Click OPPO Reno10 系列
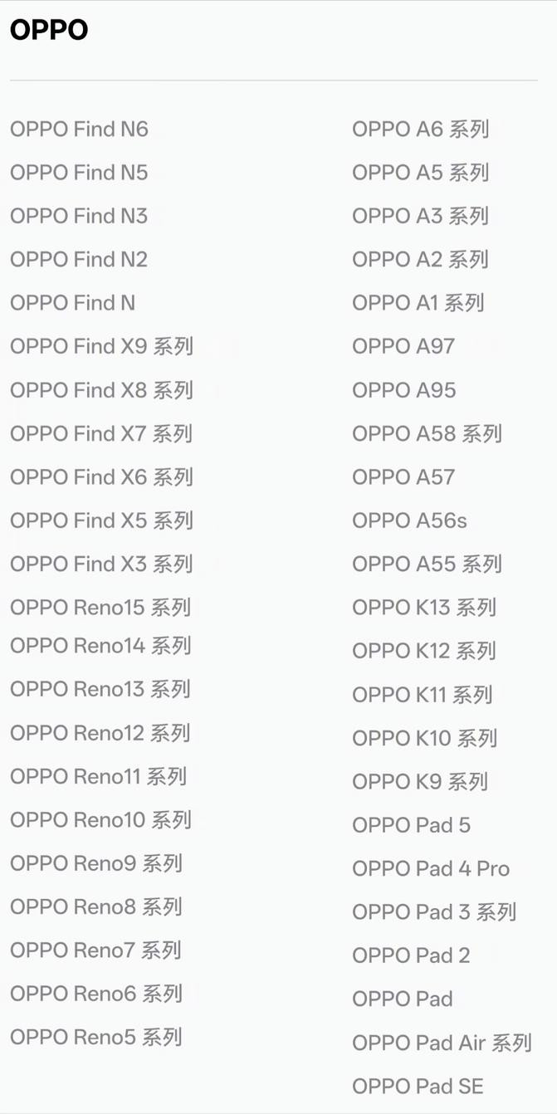This screenshot has height=1114, width=557. coord(100,820)
